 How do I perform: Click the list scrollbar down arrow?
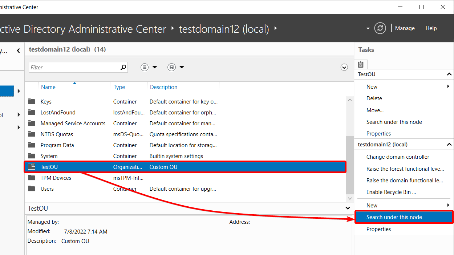tap(350, 198)
